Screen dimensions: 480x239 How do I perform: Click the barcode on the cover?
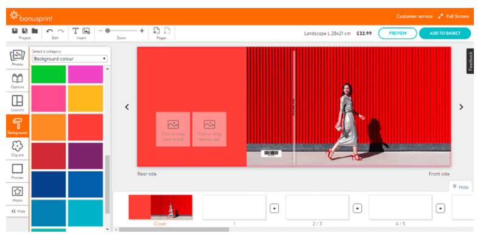point(271,154)
